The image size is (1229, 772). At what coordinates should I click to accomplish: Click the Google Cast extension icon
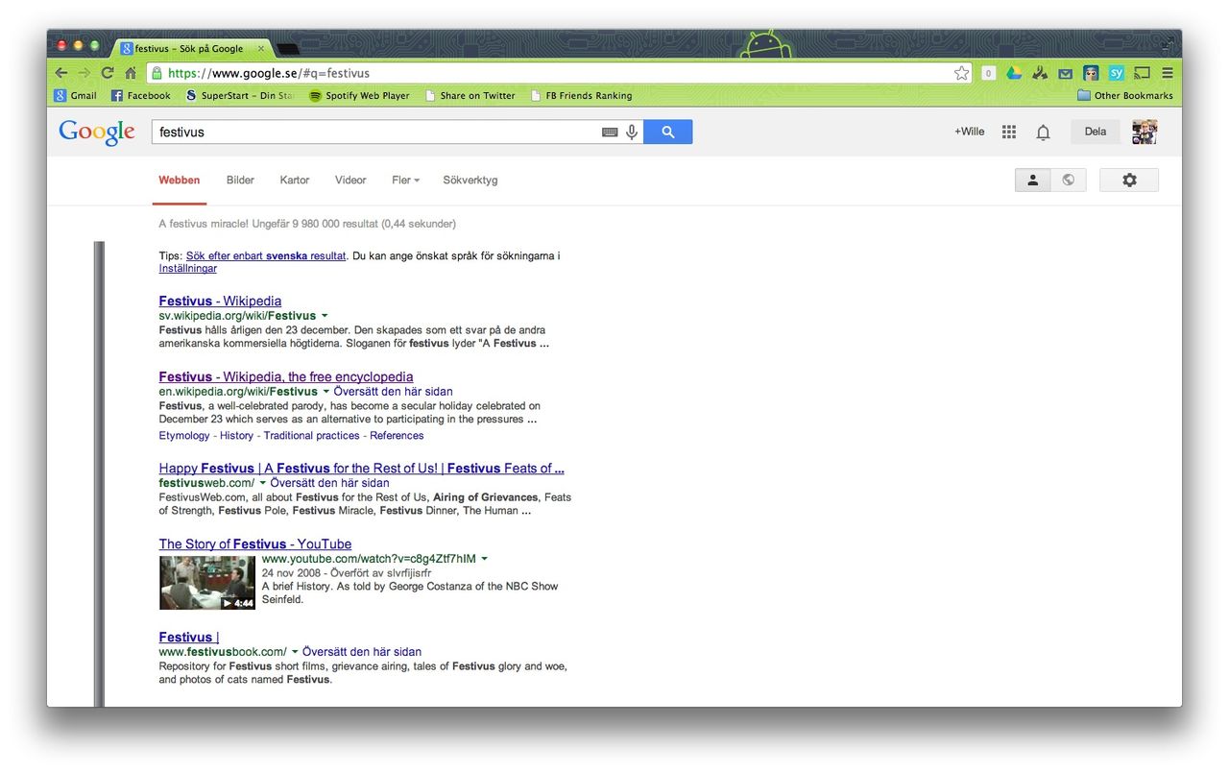[1142, 73]
